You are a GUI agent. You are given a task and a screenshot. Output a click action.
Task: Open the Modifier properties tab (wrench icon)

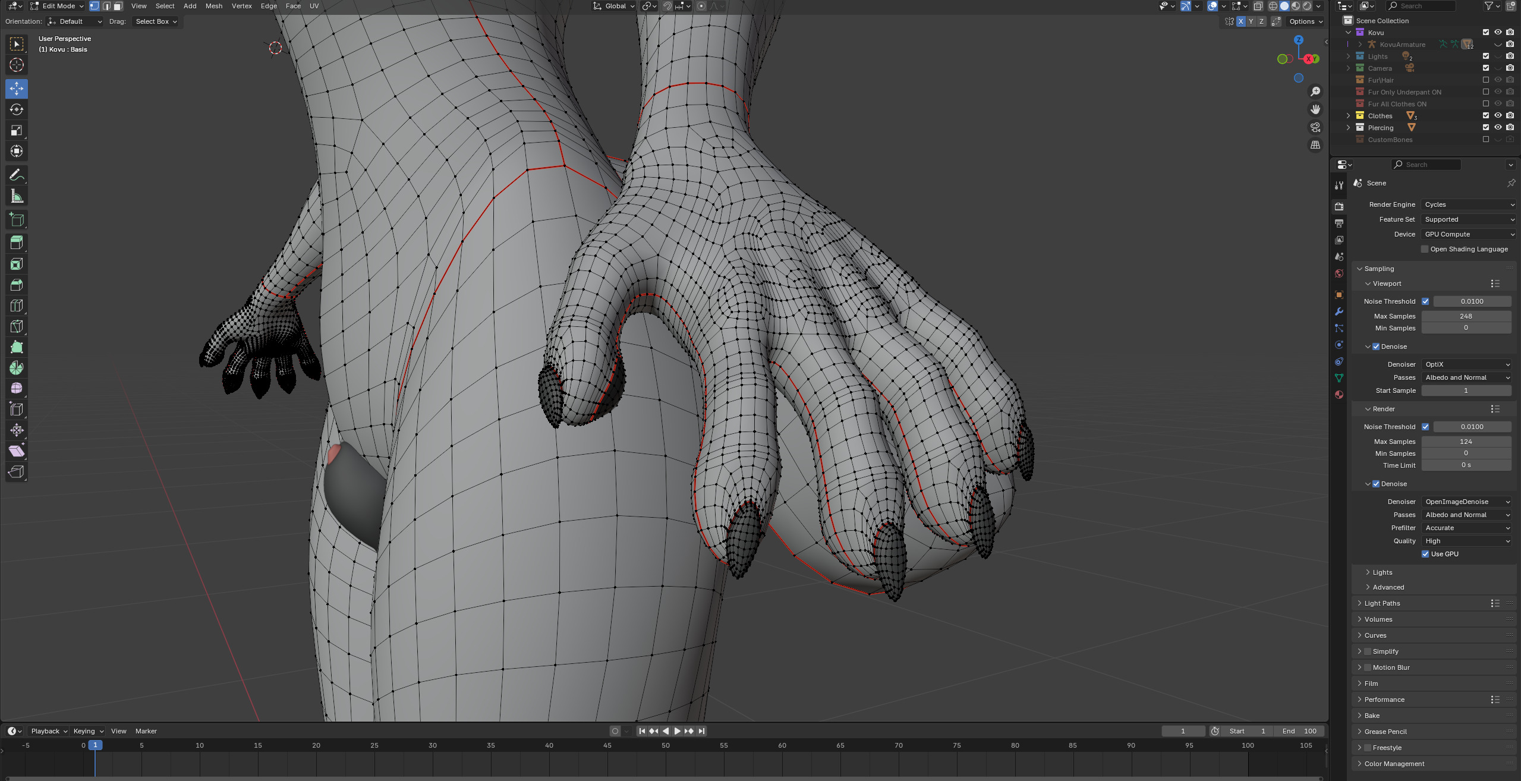tap(1339, 311)
